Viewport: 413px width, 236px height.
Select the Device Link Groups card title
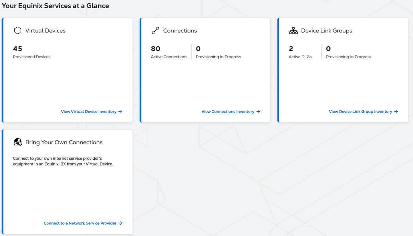(x=327, y=30)
